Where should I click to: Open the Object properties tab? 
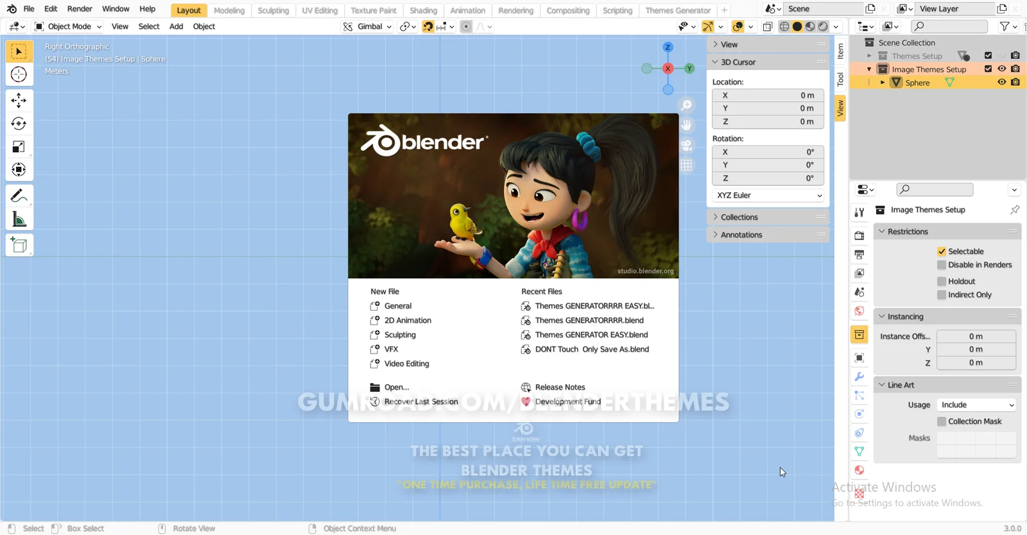859,358
